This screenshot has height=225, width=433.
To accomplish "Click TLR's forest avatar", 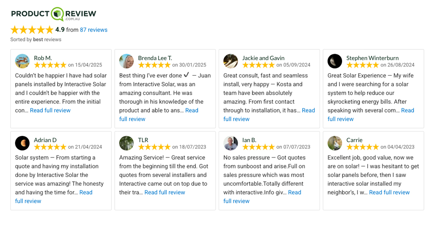I will click(126, 143).
